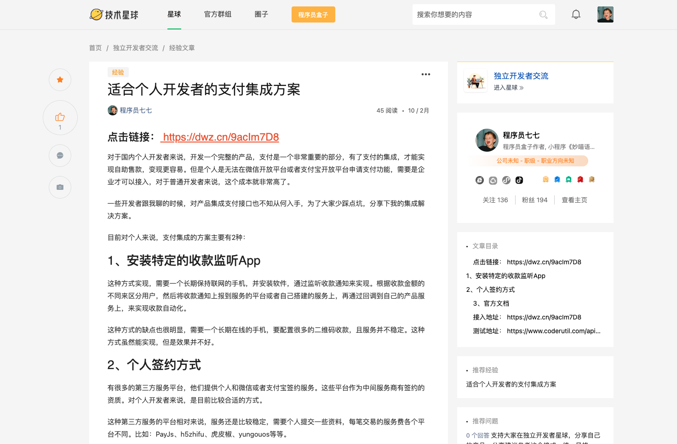Click the star favorite icon

pos(60,80)
